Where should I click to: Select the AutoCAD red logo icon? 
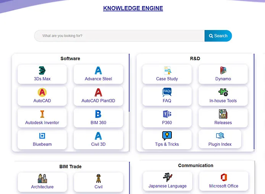[42, 92]
